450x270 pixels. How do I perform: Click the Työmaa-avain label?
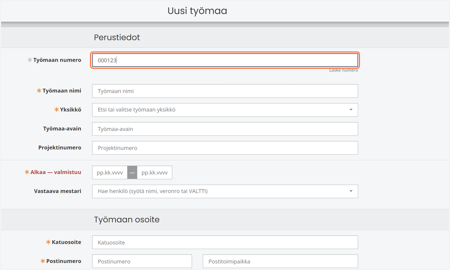click(x=62, y=128)
